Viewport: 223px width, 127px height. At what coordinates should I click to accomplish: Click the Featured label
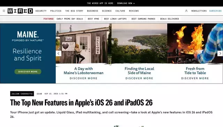tap(48, 19)
